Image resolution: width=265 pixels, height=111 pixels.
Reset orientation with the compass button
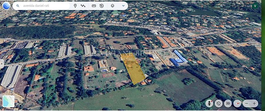click(x=237, y=103)
